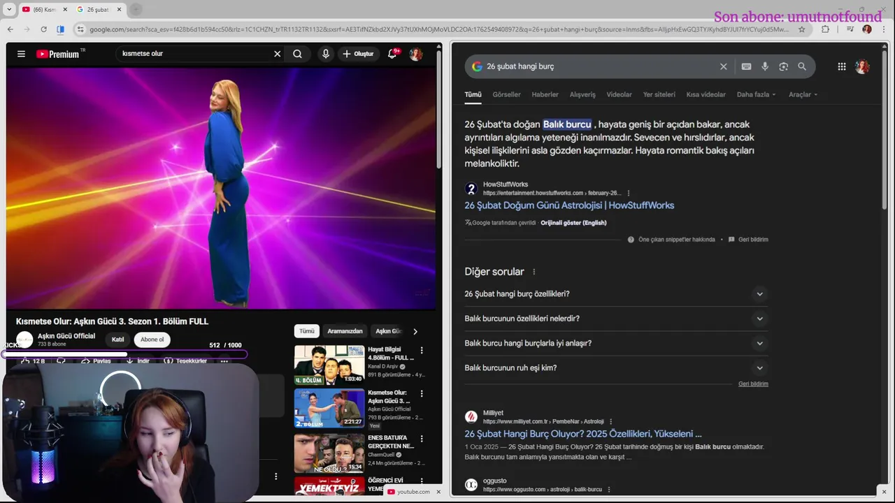
Task: Open Chrome extensions puzzle icon
Action: [825, 29]
